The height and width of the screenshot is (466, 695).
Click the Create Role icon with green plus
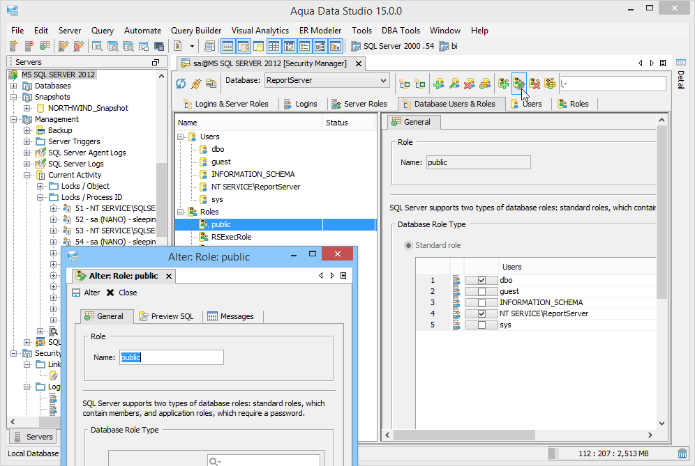(x=504, y=83)
